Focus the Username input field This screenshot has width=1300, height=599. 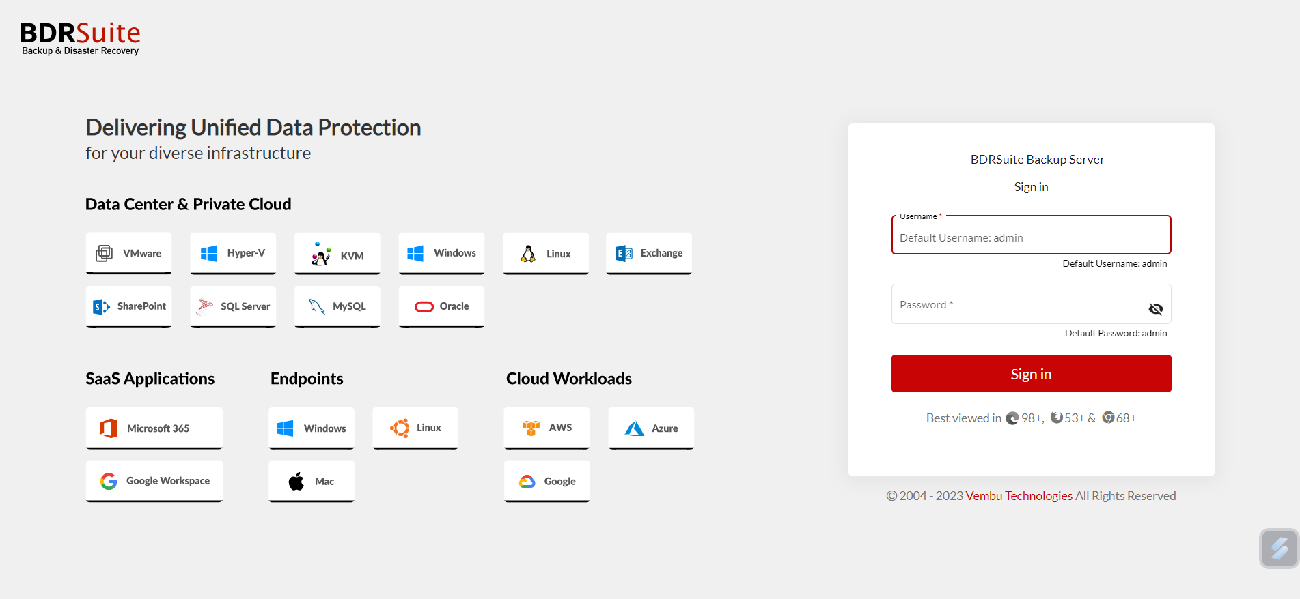pos(1031,235)
